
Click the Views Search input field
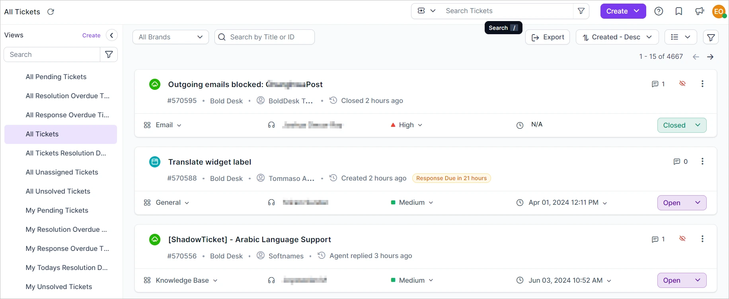52,54
